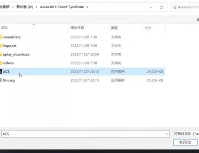
Task: Click the '25,266 KB' size value
Action: click(x=155, y=80)
